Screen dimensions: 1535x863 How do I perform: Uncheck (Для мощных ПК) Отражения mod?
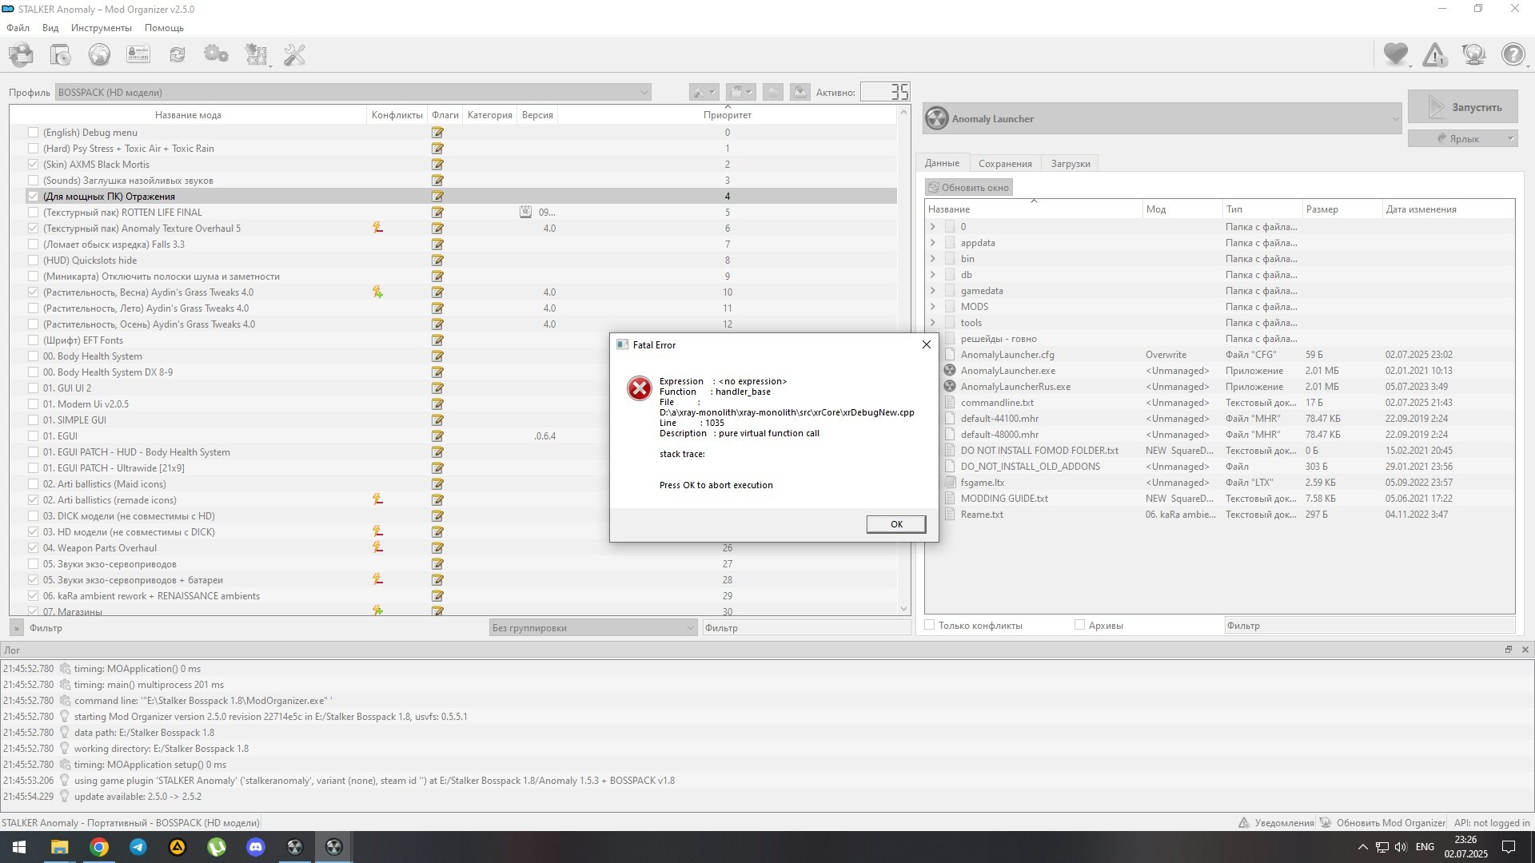point(33,197)
